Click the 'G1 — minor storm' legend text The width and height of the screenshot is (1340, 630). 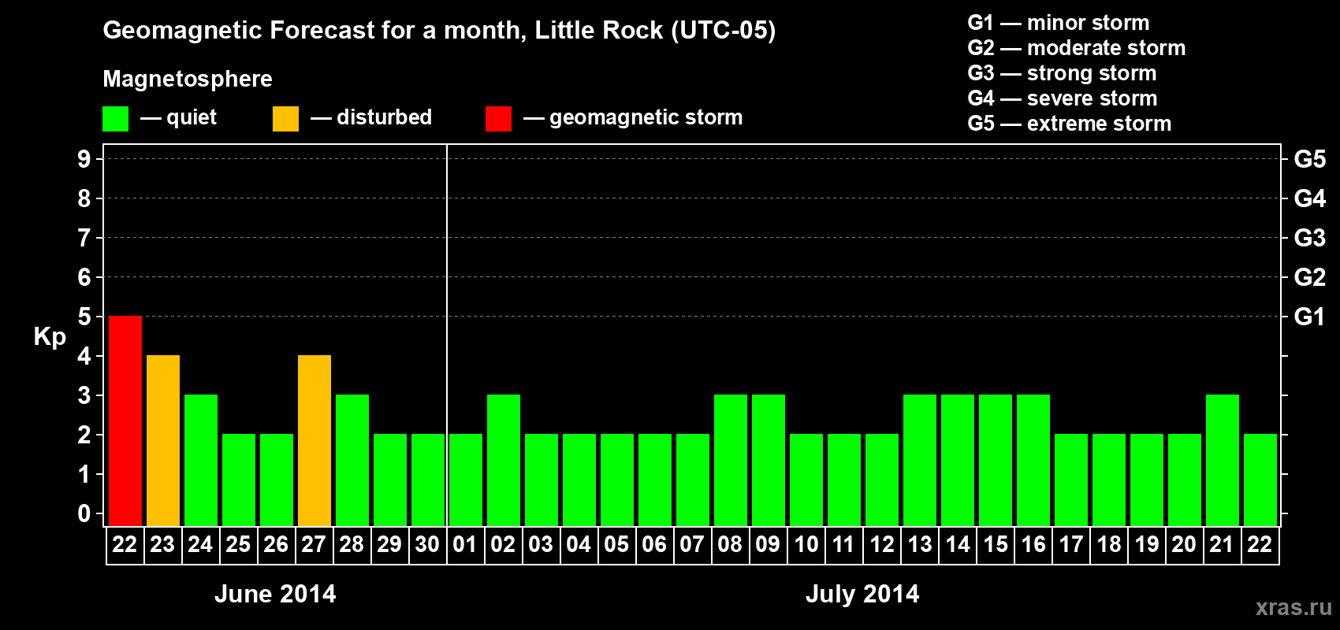1059,23
